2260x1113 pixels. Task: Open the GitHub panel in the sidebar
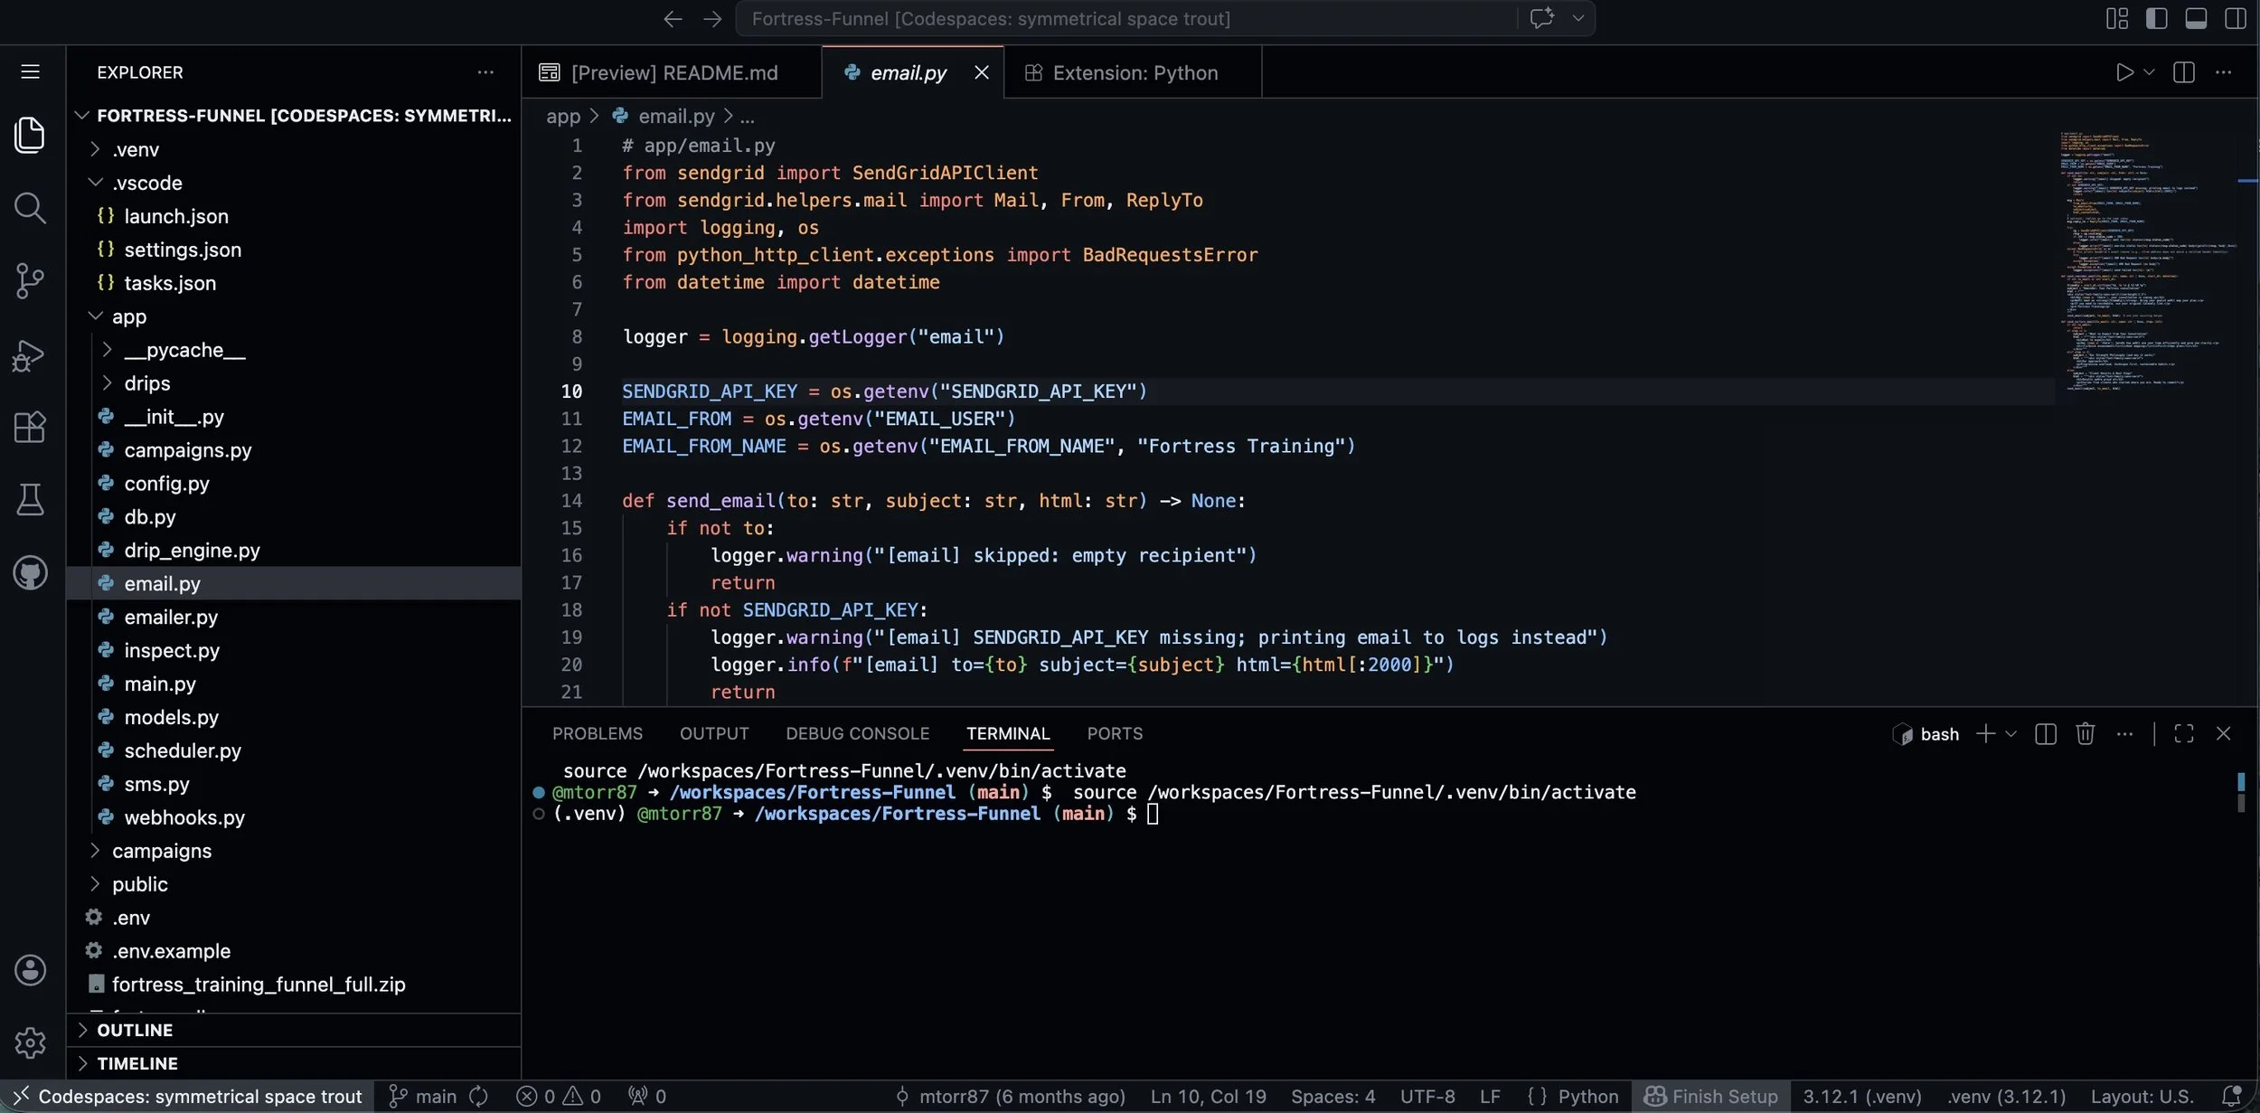[30, 571]
